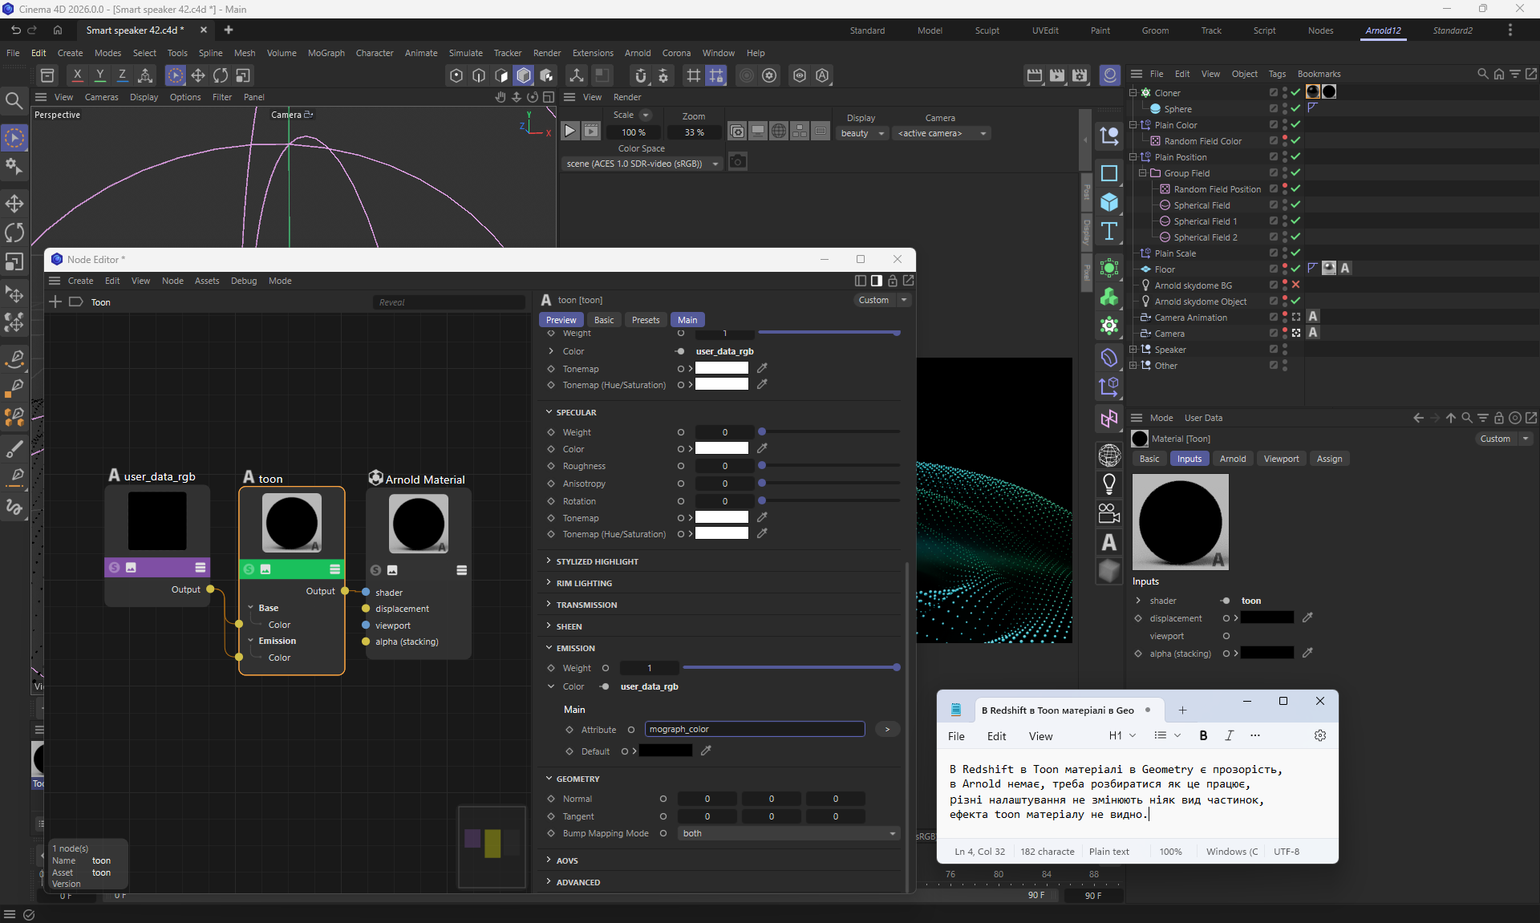The image size is (1540, 923).
Task: Toggle the visibility dots of the Speaker object
Action: (x=1285, y=350)
